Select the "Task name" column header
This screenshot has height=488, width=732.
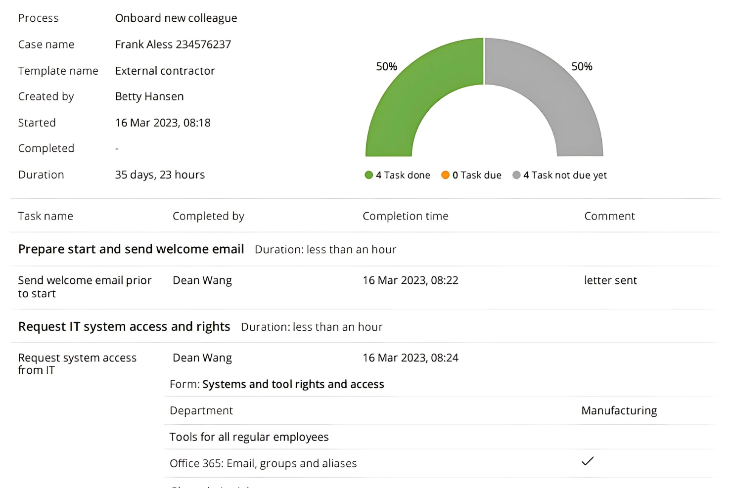[46, 216]
